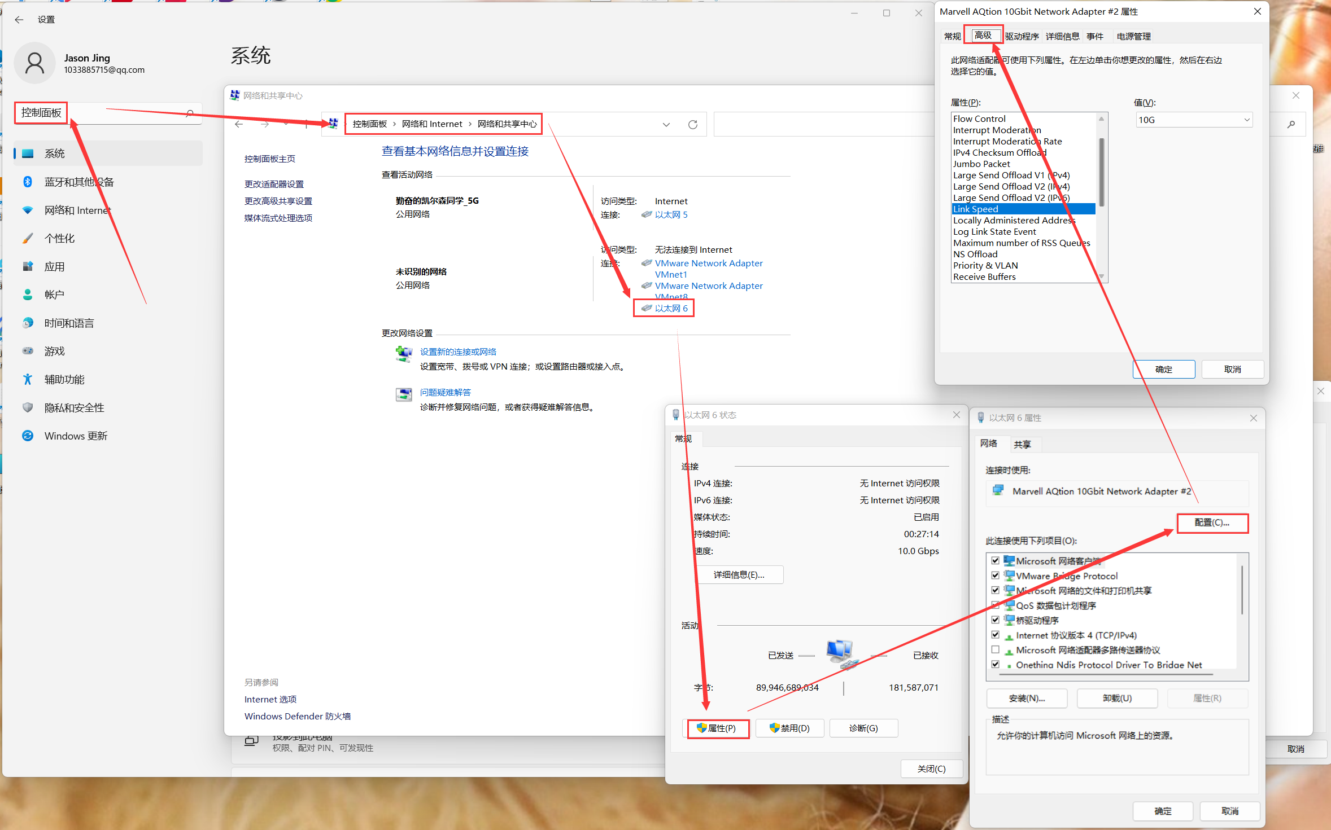The image size is (1331, 830).
Task: Click the set up new connection icon
Action: pyautogui.click(x=404, y=354)
